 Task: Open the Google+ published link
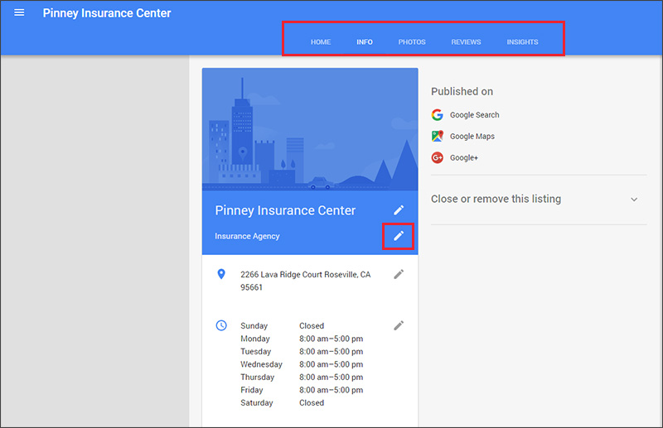[x=464, y=157]
